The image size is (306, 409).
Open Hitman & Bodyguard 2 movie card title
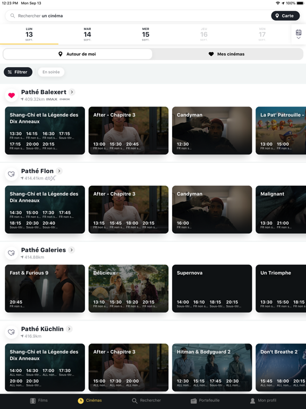(204, 352)
